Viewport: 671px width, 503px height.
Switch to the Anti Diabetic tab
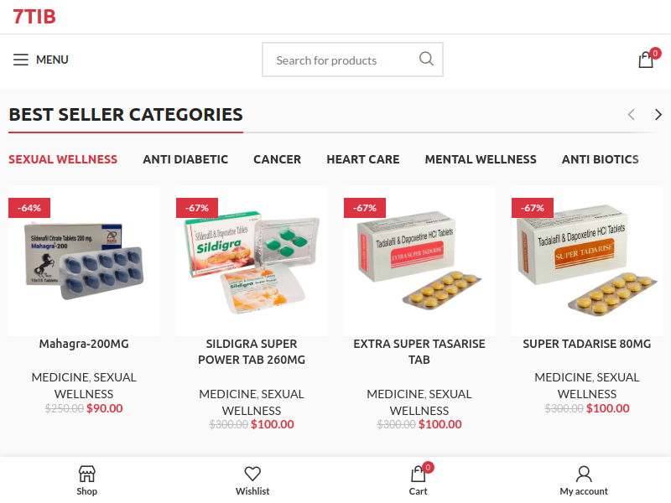coord(185,159)
